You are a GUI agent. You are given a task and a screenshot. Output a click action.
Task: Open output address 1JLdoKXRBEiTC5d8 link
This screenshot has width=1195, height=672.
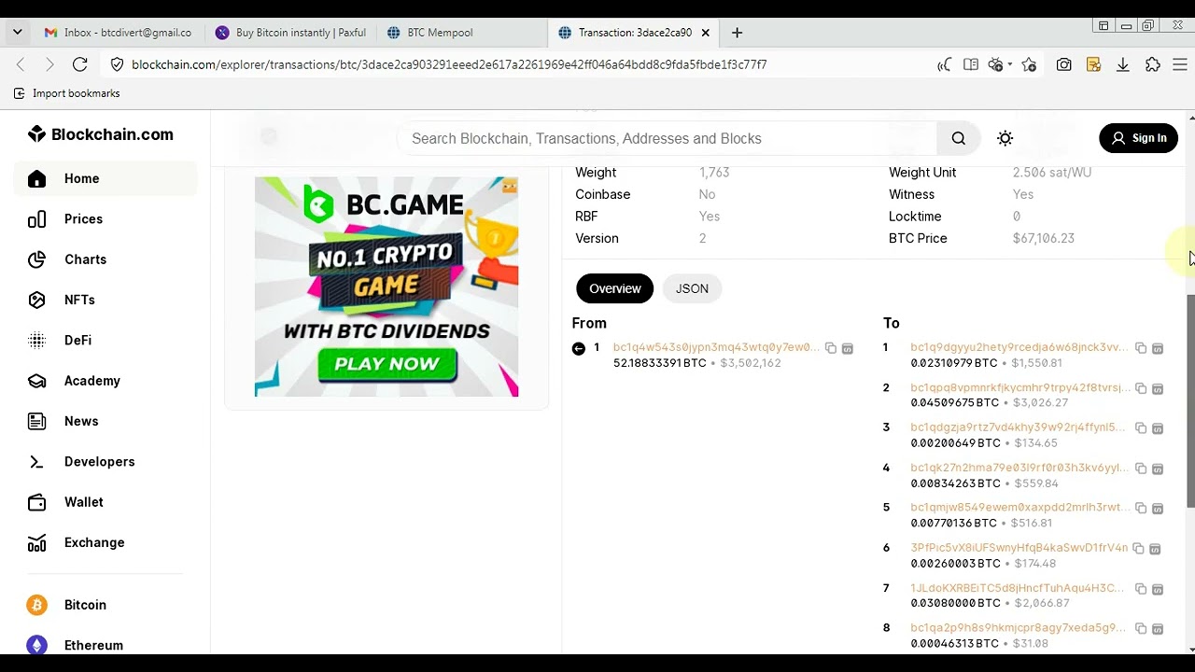[x=1018, y=588]
